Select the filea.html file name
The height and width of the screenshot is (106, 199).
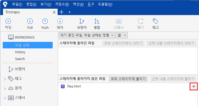(x=74, y=86)
